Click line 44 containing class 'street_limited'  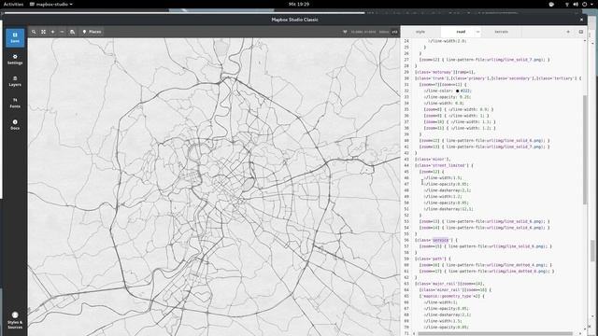coord(444,165)
